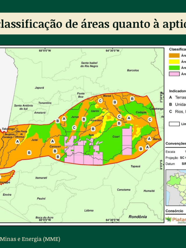Select the B marker below Alvarães
This screenshot has height=248, width=186.
tap(93, 129)
